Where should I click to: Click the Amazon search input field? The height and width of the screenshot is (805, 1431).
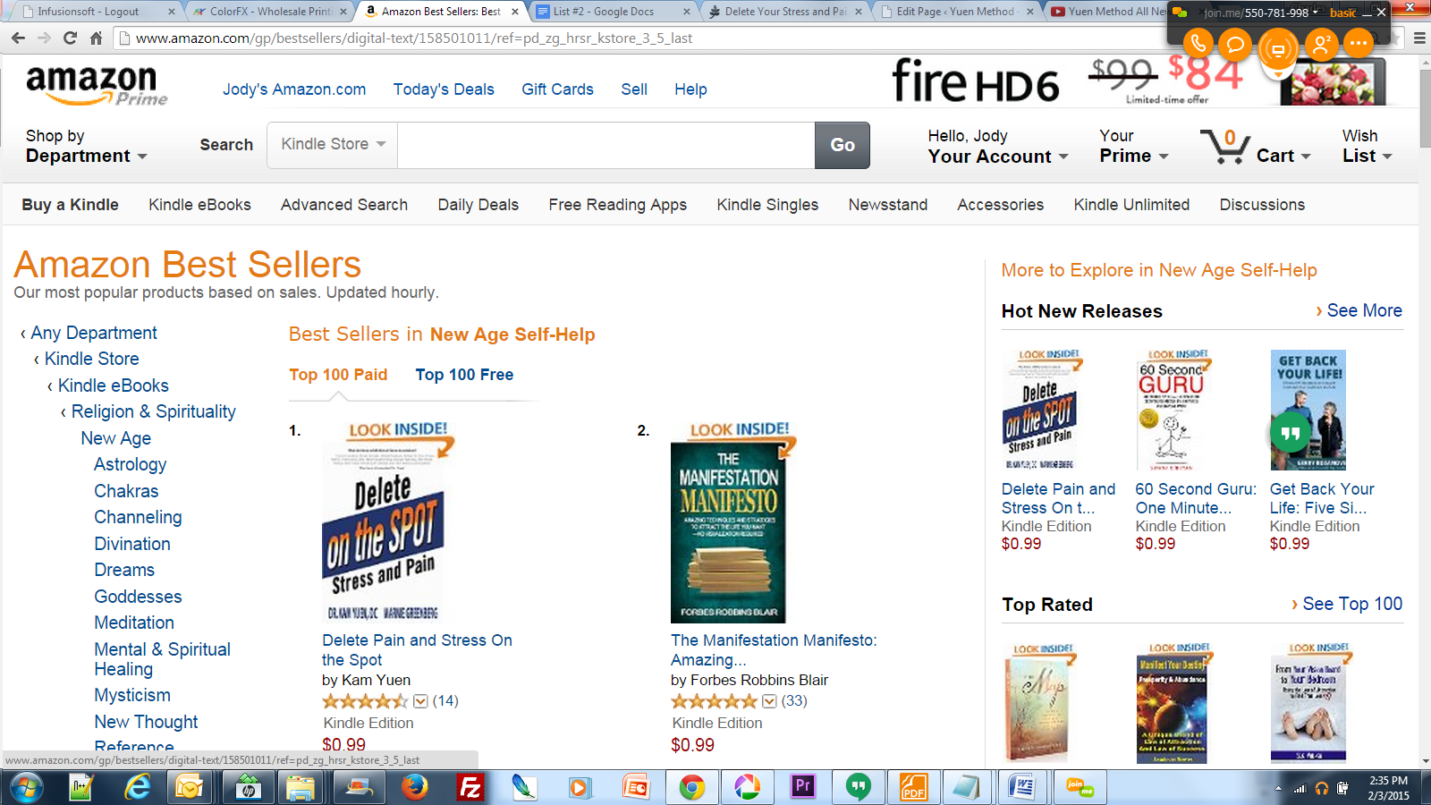[605, 145]
